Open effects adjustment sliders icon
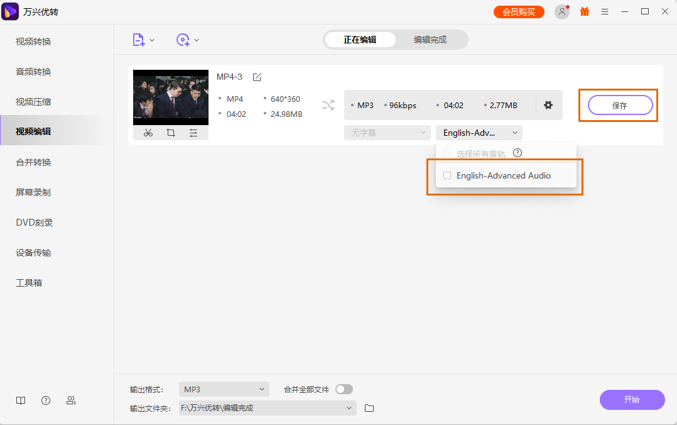677x425 pixels. 193,133
